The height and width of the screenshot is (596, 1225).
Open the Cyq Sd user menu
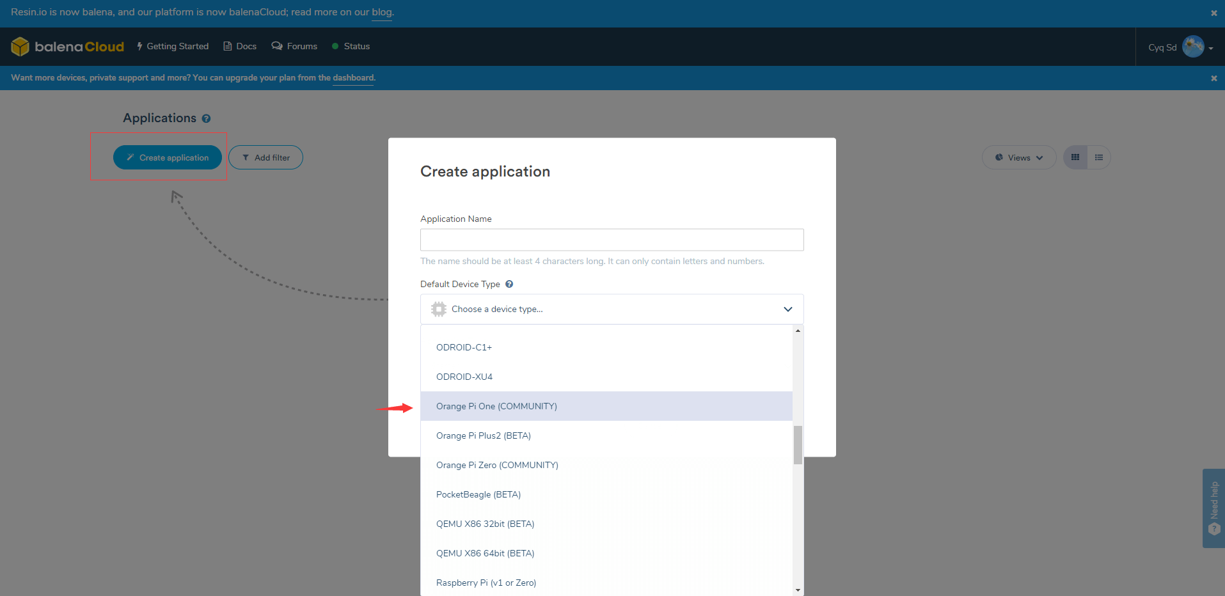(1180, 47)
